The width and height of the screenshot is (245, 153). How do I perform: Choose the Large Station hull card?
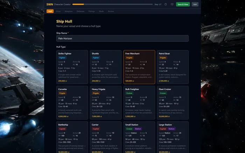(x=173, y=137)
